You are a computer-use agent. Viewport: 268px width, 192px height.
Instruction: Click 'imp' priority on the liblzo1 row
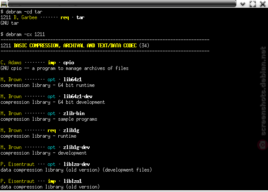[x=52, y=181]
